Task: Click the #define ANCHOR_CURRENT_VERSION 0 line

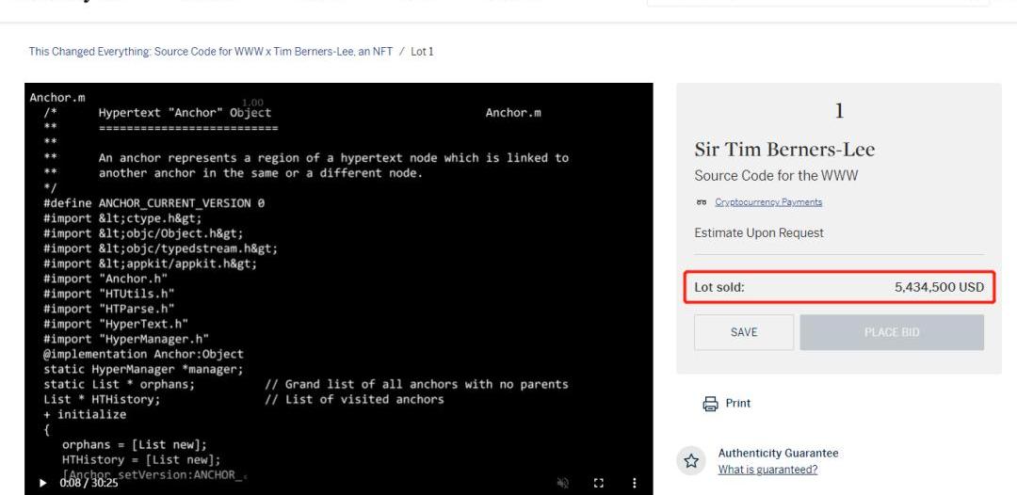Action: coord(153,203)
